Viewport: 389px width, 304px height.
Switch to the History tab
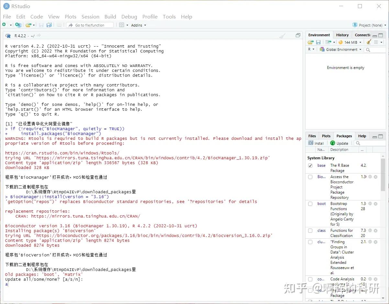[x=342, y=35]
